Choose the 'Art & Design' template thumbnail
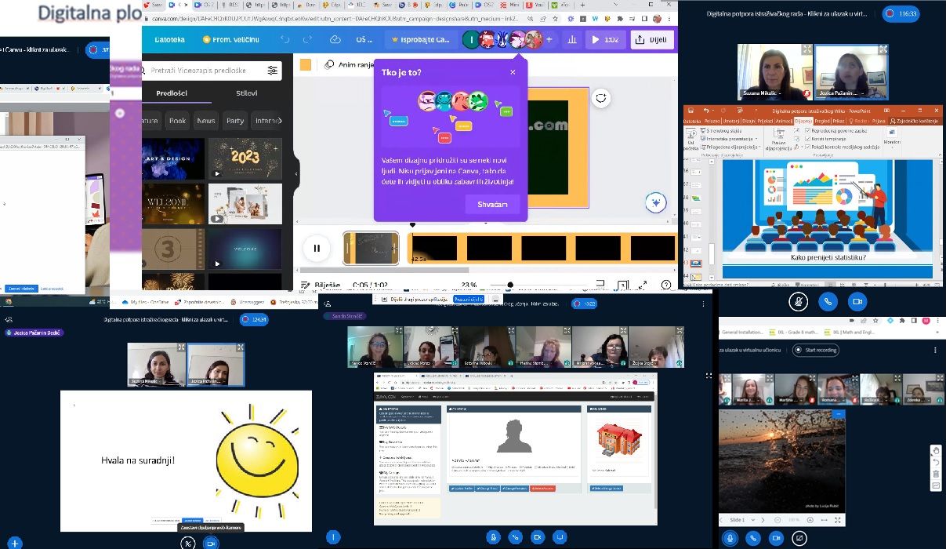The height and width of the screenshot is (549, 946). click(173, 158)
